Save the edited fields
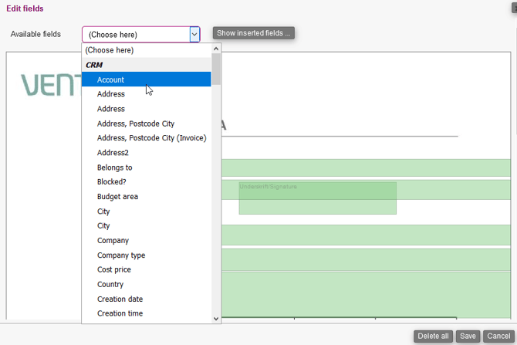Screen dimensions: 517x345 click(x=468, y=336)
